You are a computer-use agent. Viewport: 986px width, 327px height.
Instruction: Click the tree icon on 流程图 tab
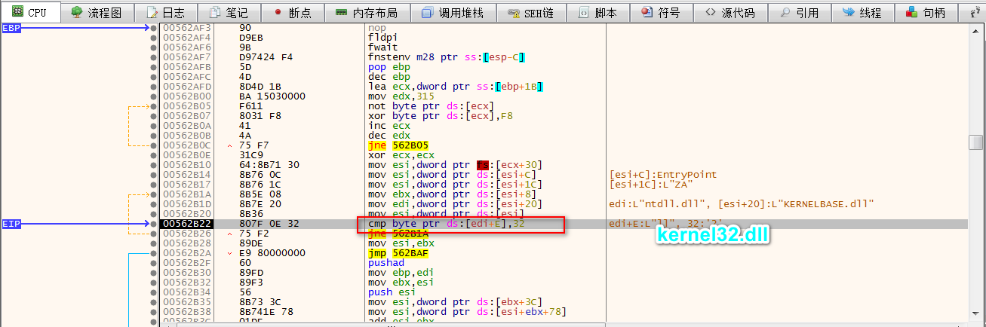click(76, 12)
